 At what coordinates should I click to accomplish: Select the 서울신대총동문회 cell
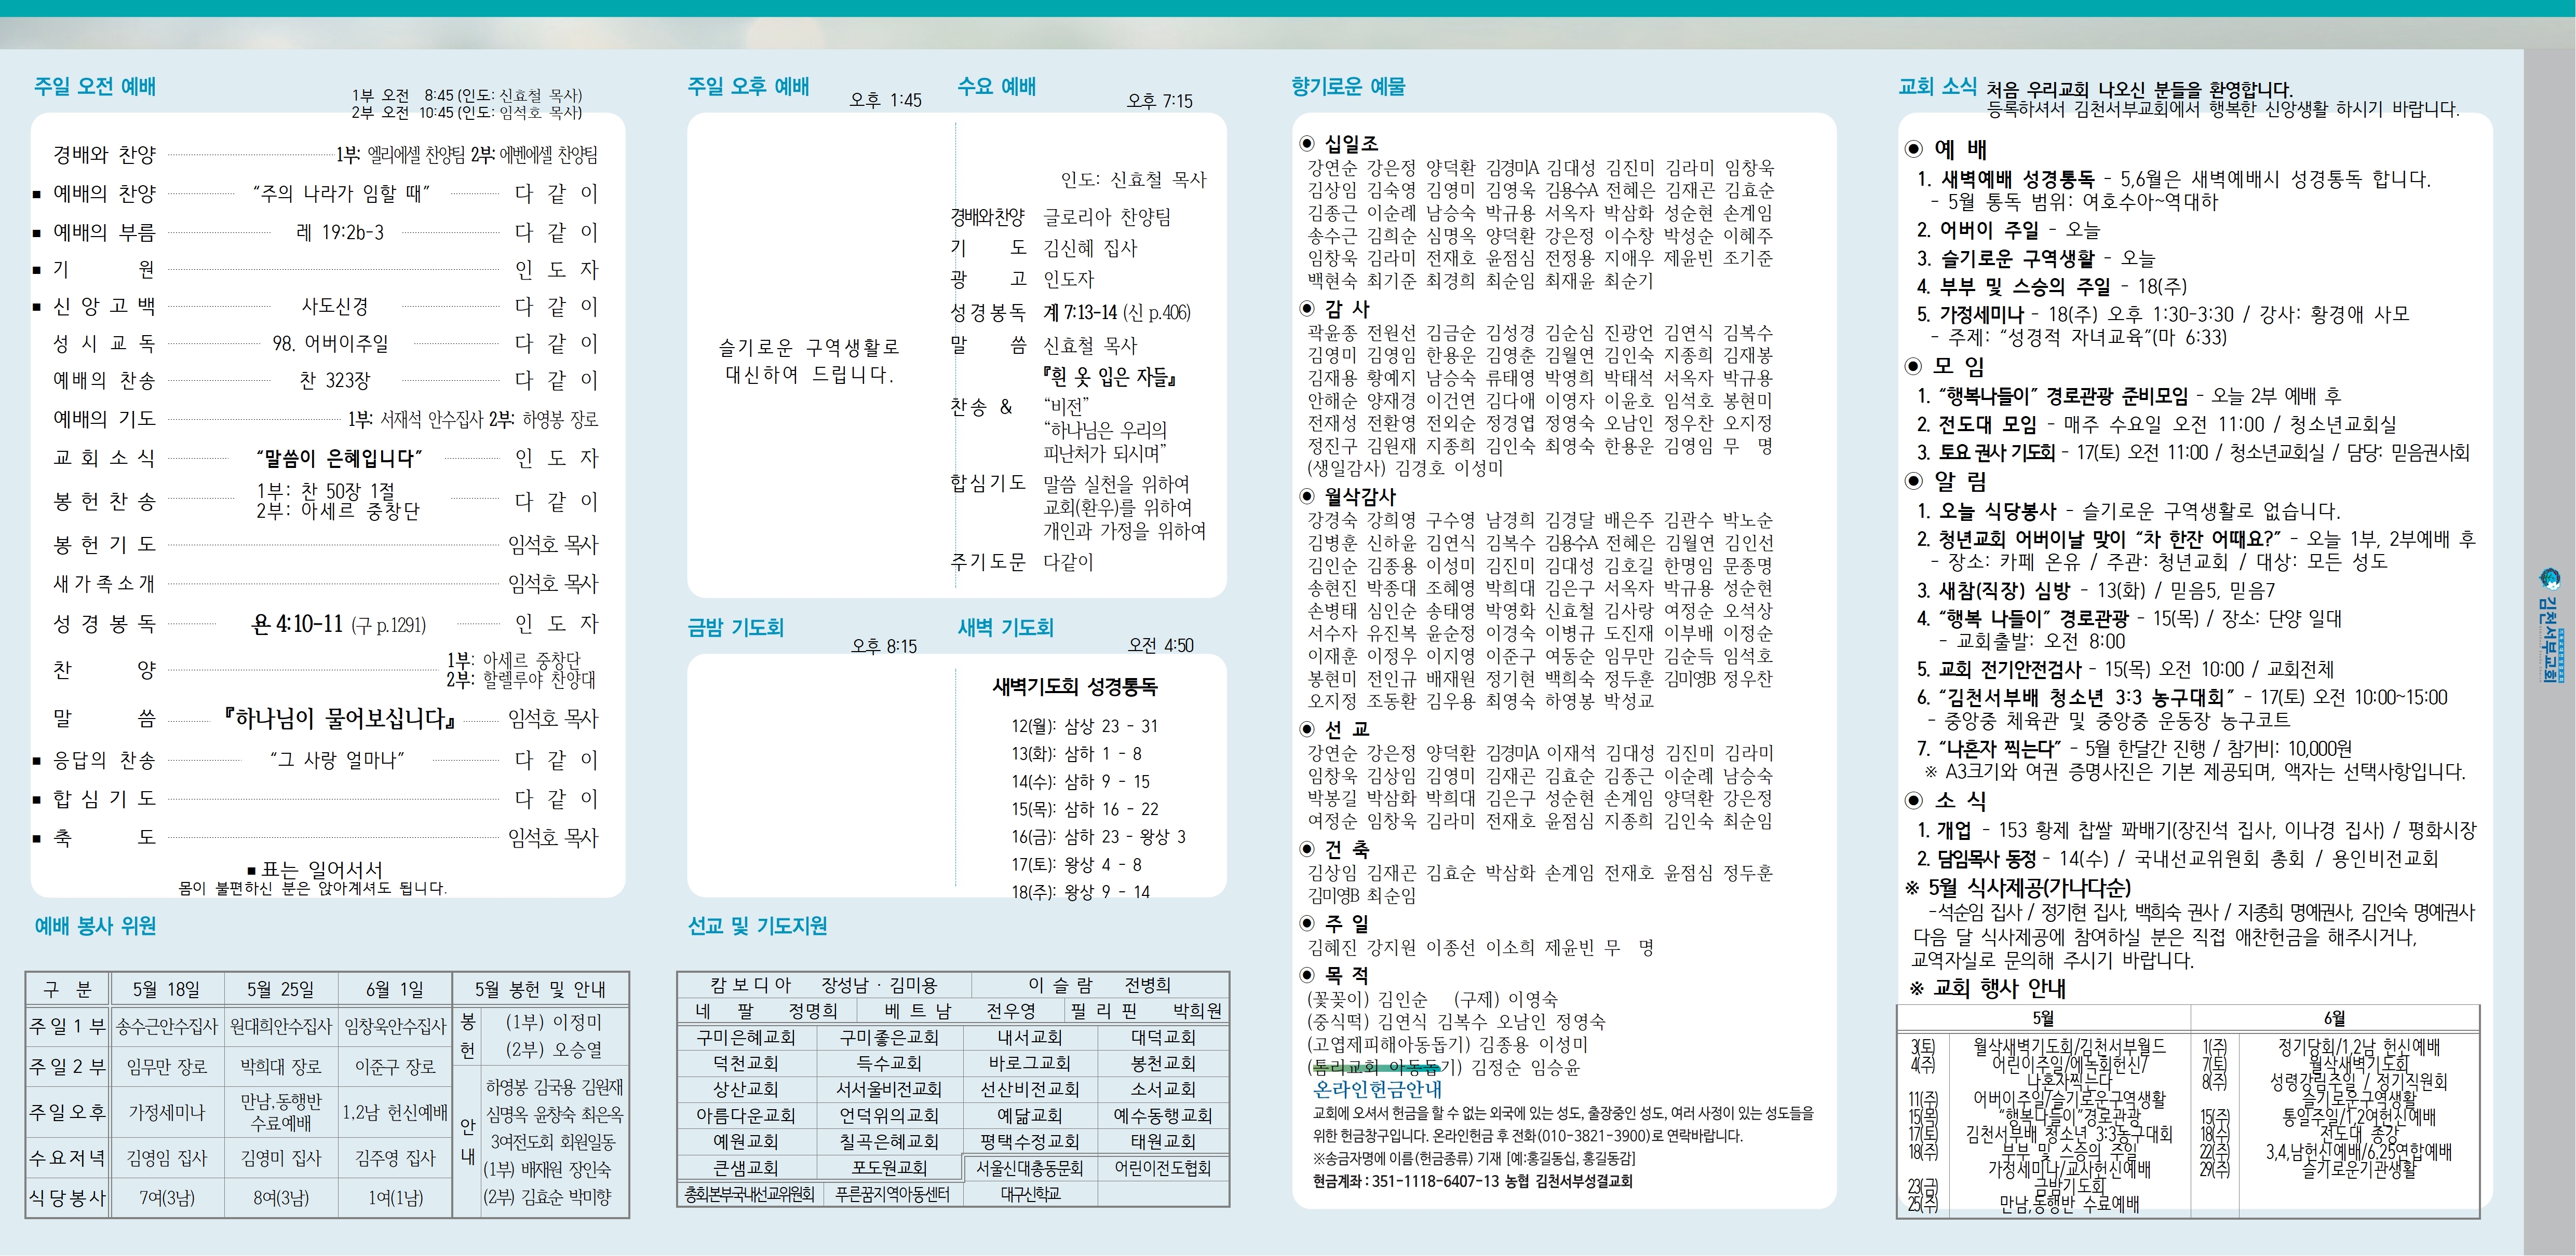click(1030, 1167)
